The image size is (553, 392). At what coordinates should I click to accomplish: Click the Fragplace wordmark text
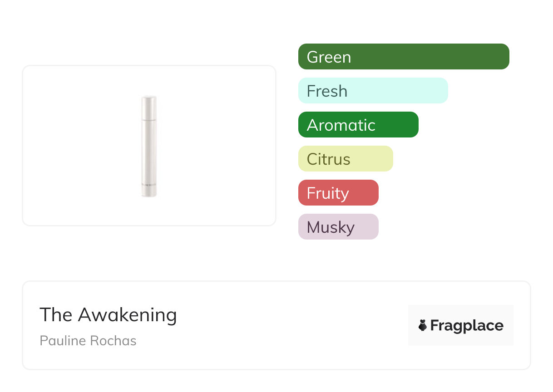[x=467, y=325]
